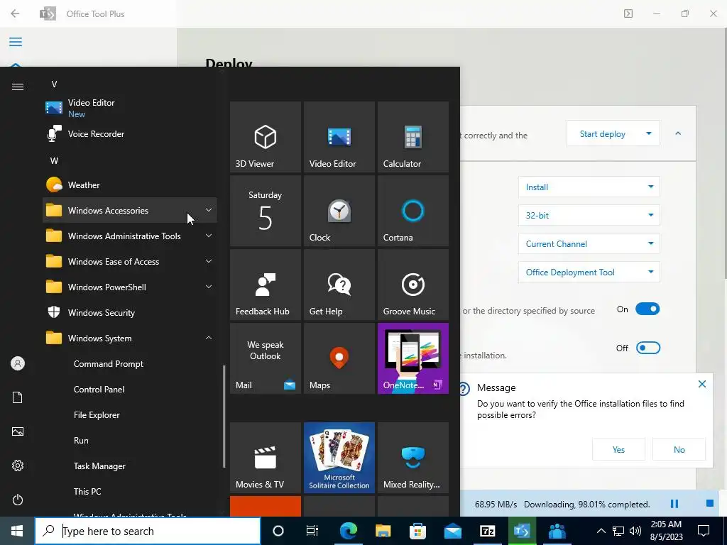The image size is (727, 545).
Task: Open 7-Zip from the taskbar
Action: [487, 531]
